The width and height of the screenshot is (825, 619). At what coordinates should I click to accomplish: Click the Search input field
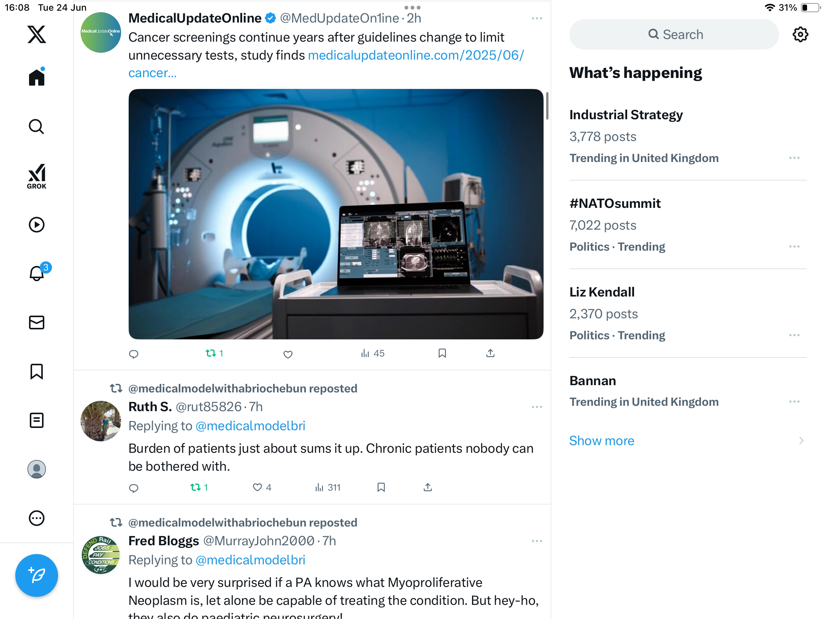click(x=674, y=34)
